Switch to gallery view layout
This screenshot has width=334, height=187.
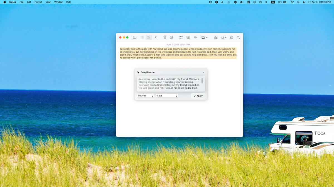(x=149, y=37)
